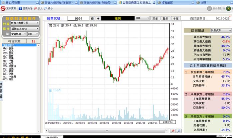Click the 縮小 magnifier in the top toolbar
The width and height of the screenshot is (233, 138).
point(46,8)
